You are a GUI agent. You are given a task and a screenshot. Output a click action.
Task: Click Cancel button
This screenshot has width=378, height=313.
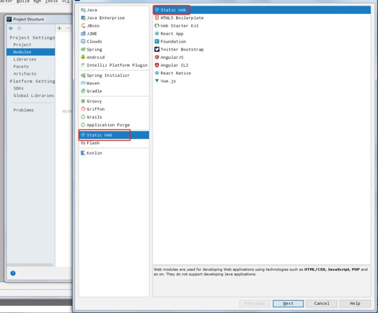point(322,303)
